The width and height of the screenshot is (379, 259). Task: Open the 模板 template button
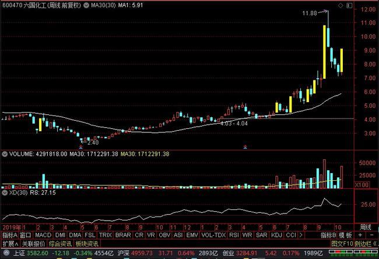tap(345, 235)
